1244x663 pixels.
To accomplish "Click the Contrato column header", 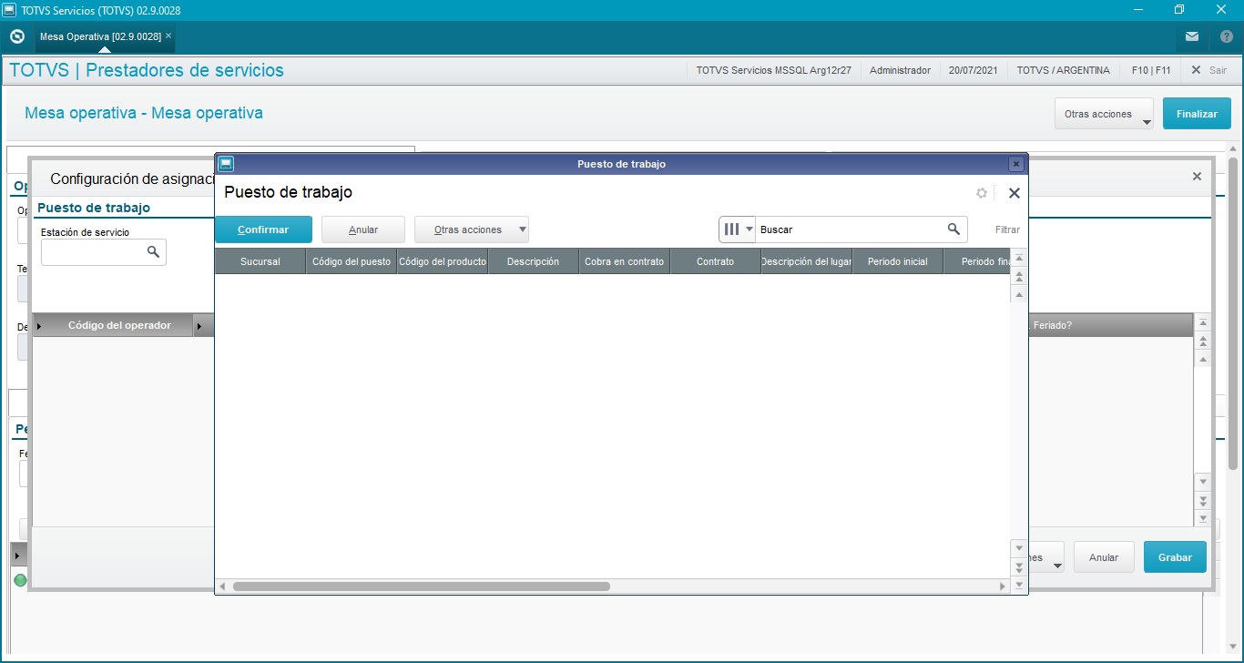I will pyautogui.click(x=716, y=261).
